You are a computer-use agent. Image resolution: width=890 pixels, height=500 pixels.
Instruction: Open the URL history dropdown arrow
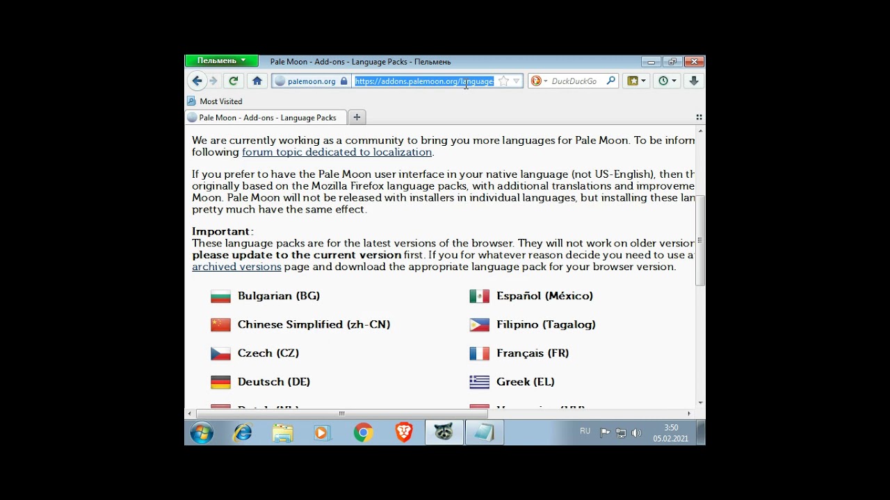click(516, 81)
